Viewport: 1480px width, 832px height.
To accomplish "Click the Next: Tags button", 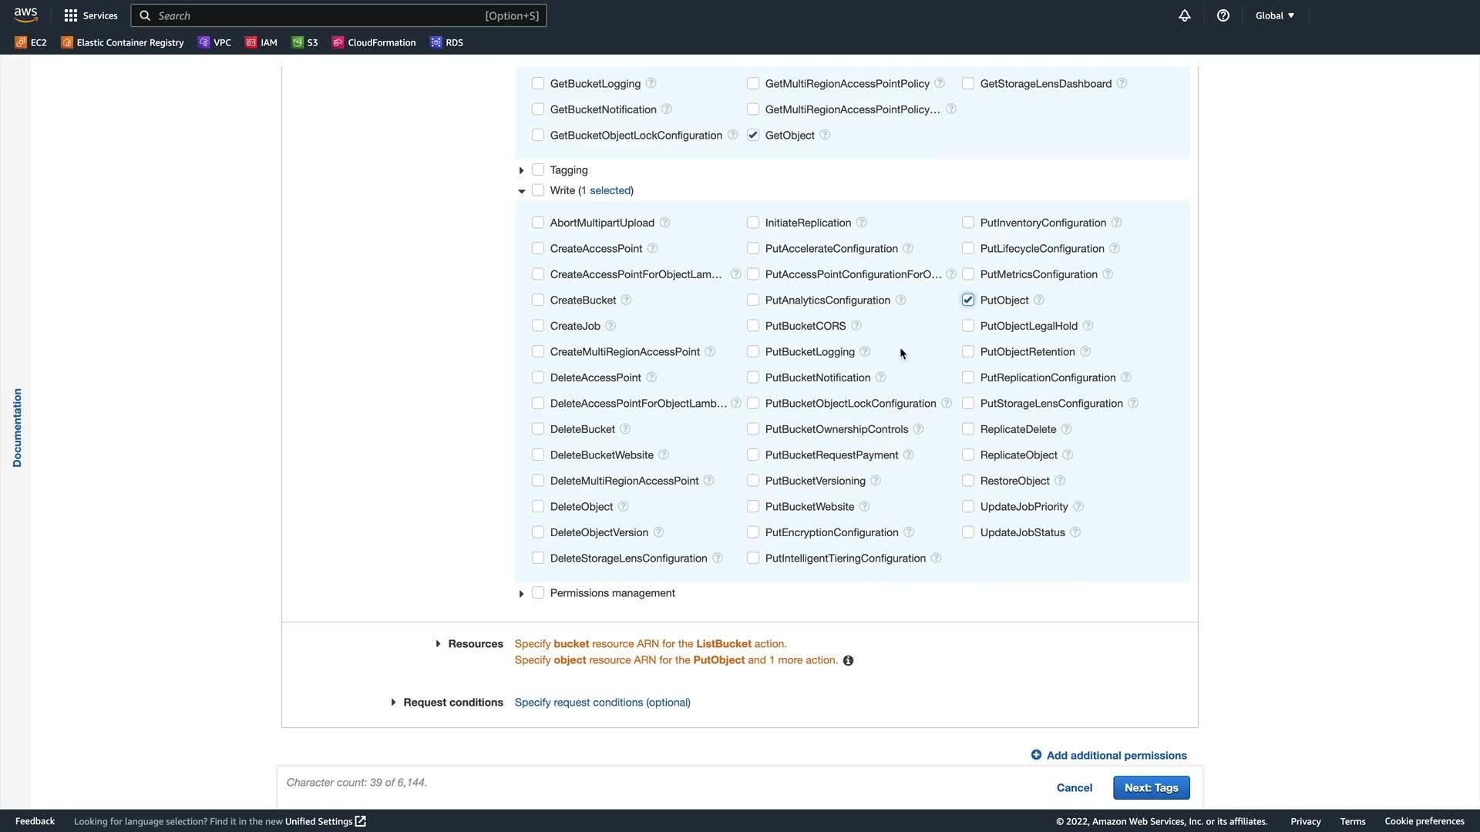I will point(1151,787).
